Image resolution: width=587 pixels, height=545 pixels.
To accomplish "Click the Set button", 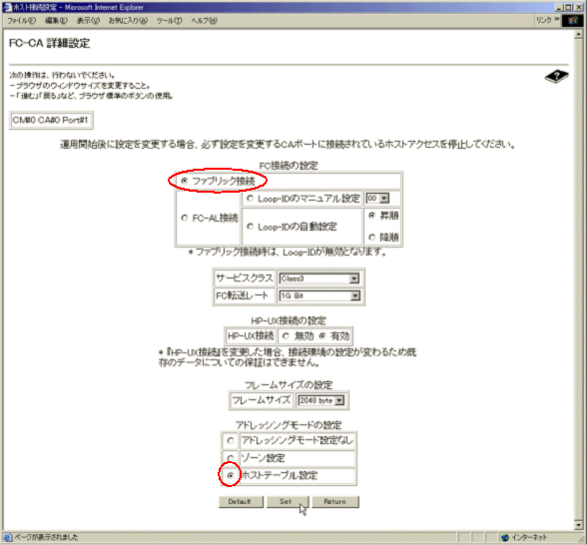I will pyautogui.click(x=288, y=501).
